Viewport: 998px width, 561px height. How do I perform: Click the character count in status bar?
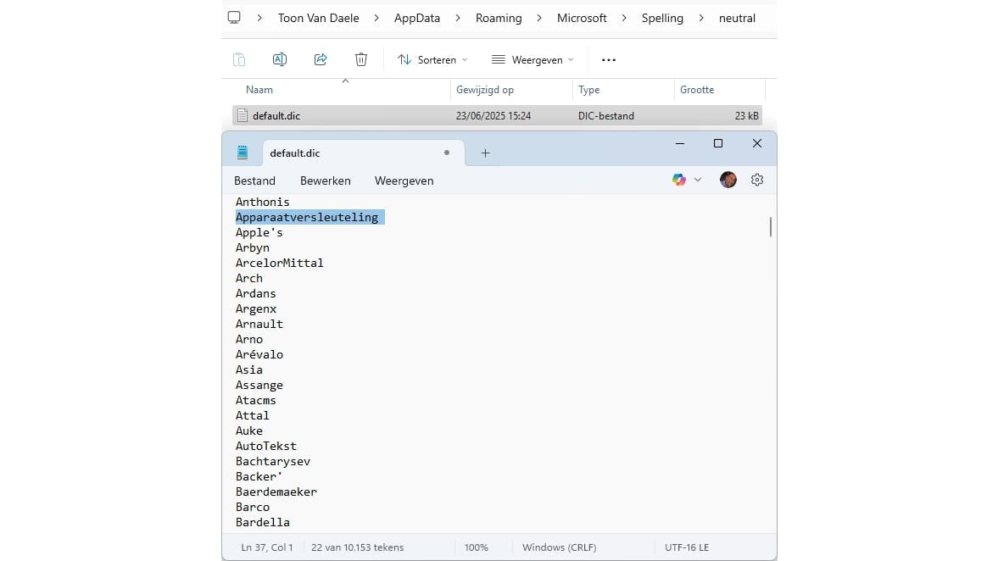pyautogui.click(x=357, y=547)
